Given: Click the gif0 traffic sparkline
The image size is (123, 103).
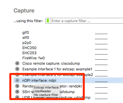Looking at the screenshot, I should (x=101, y=33).
